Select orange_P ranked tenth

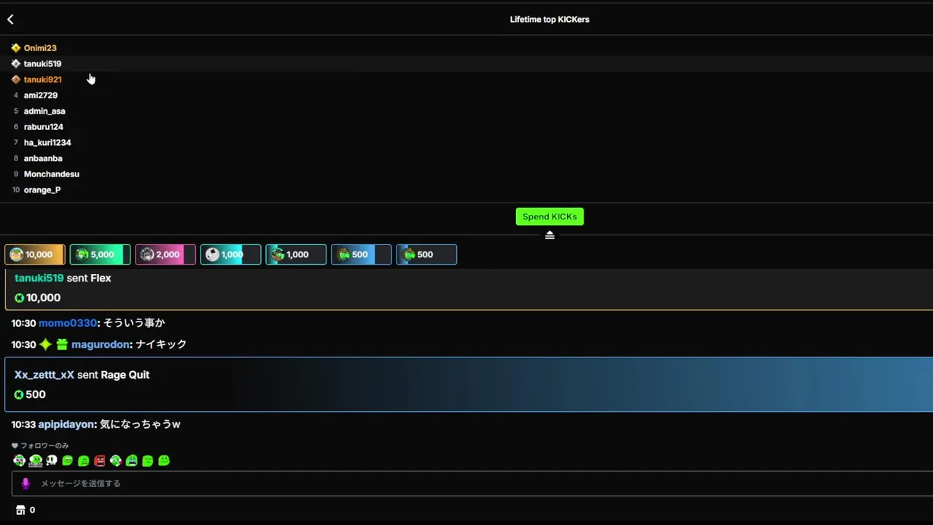click(42, 190)
